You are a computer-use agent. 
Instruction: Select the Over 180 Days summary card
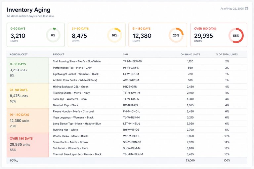tap(219, 35)
